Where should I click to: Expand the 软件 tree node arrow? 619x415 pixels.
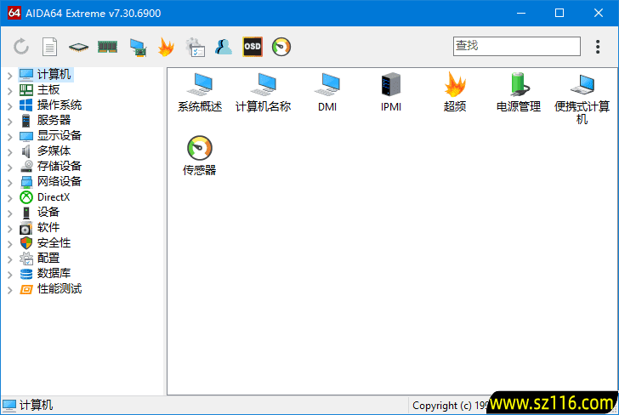click(x=10, y=228)
